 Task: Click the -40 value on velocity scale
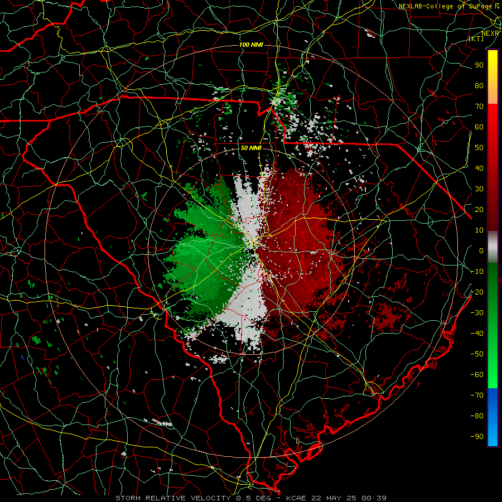click(x=477, y=334)
